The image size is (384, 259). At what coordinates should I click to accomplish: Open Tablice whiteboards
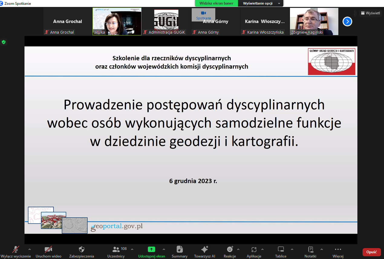coord(281,250)
